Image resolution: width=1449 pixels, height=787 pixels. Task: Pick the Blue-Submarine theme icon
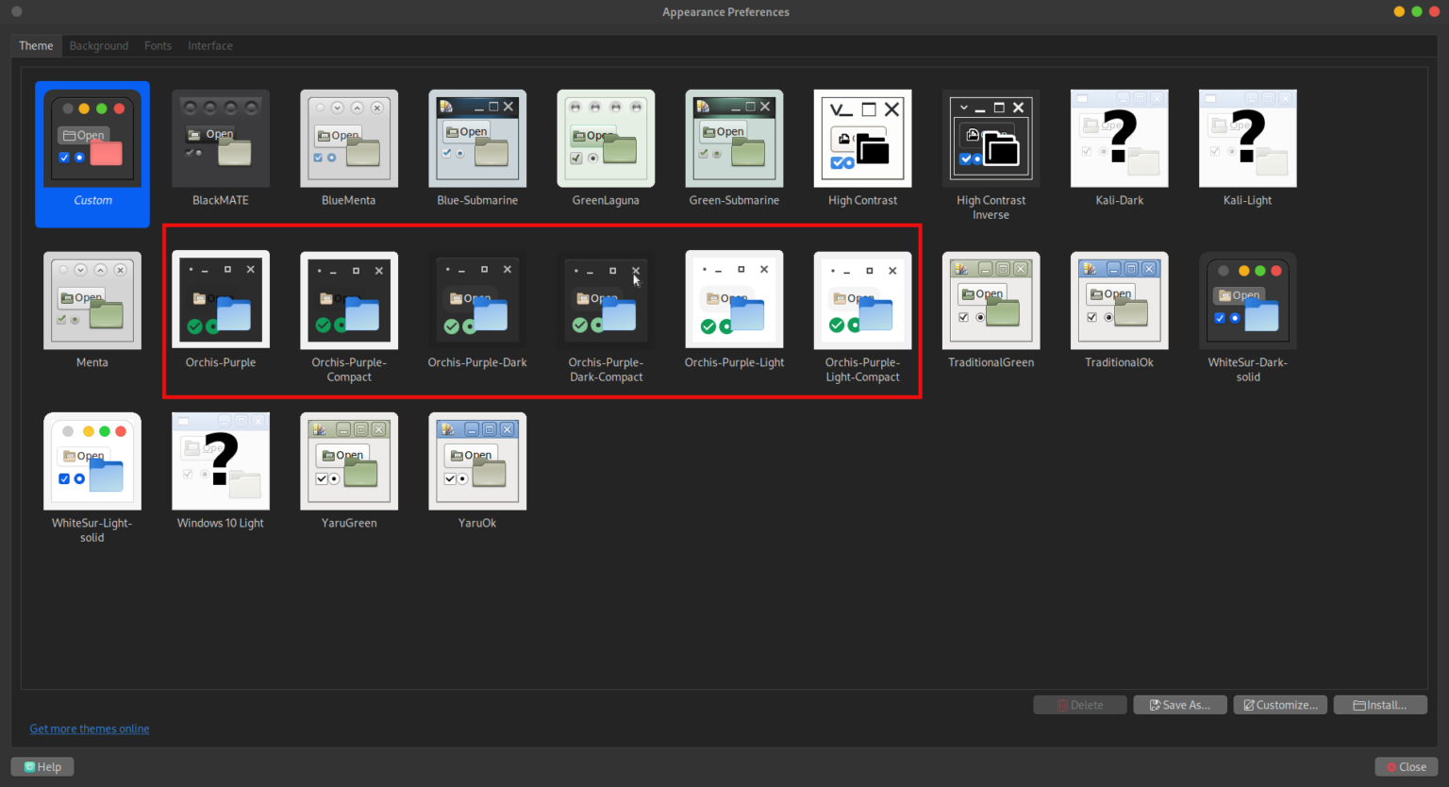(476, 139)
